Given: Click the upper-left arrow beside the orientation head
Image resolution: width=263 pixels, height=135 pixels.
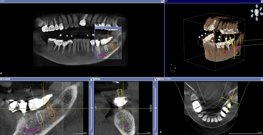Looking at the screenshot, I should click(252, 11).
